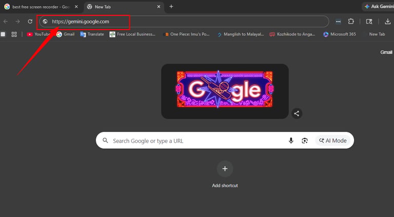
Task: Search by image with Lens icon
Action: 305,141
